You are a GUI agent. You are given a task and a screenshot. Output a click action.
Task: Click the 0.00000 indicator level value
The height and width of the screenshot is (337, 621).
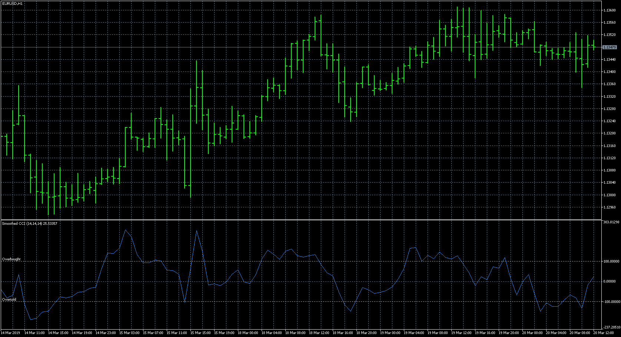[610, 281]
